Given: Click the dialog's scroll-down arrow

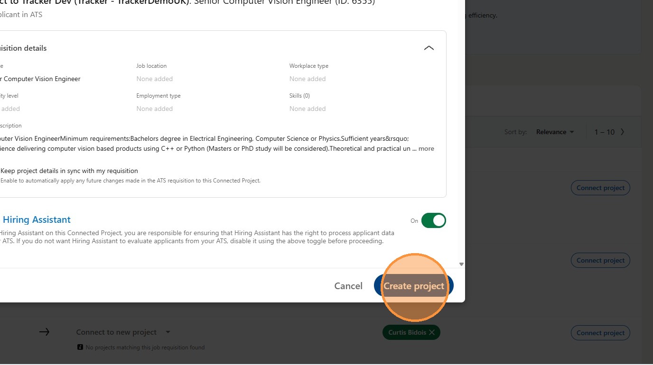Looking at the screenshot, I should coord(461,265).
